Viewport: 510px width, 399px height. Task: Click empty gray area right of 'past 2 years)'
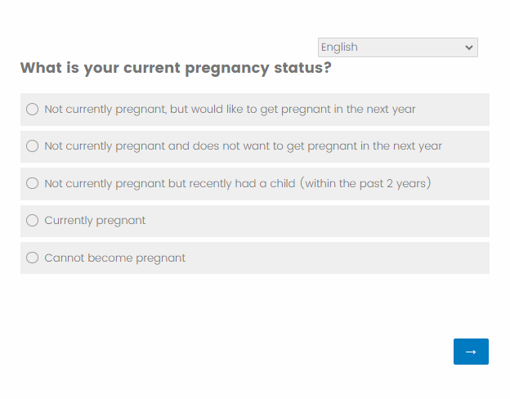tap(462, 183)
